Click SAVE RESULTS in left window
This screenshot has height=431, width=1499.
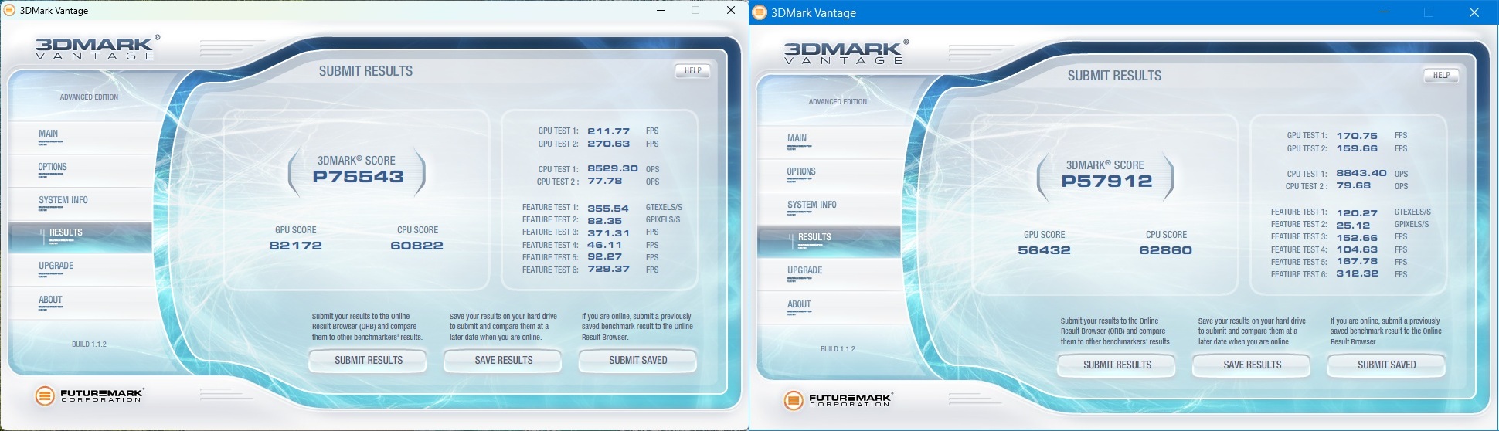[504, 361]
